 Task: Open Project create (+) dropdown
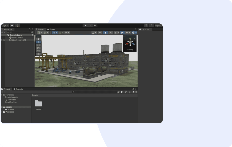pyautogui.click(x=3, y=92)
